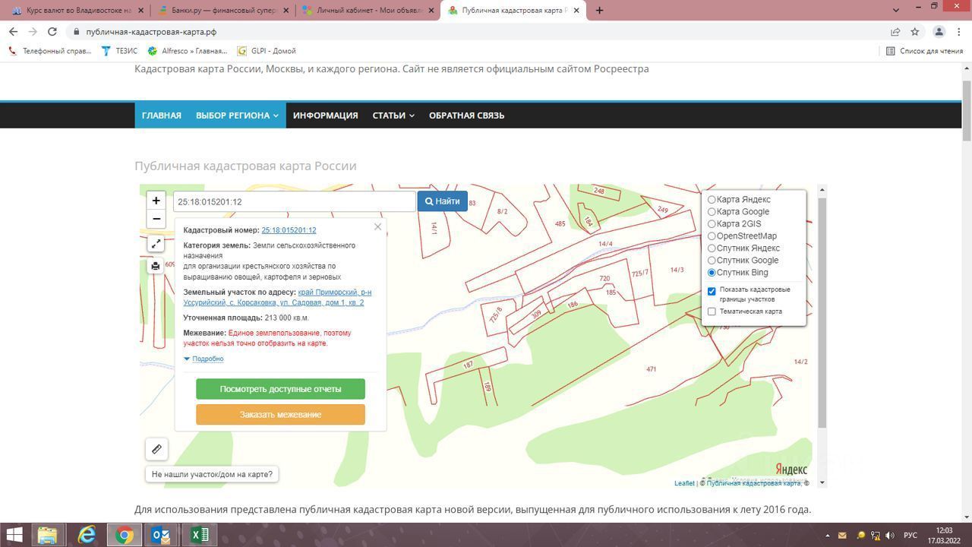Toggle fullscreen map view icon
Screen dimensions: 972x547
point(156,243)
